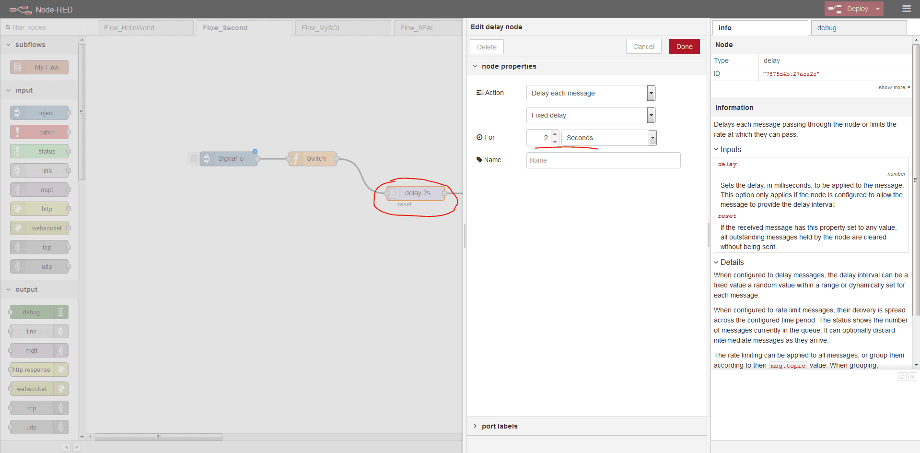Open the Seconds time unit dropdown
Image resolution: width=920 pixels, height=453 pixels.
pos(608,138)
